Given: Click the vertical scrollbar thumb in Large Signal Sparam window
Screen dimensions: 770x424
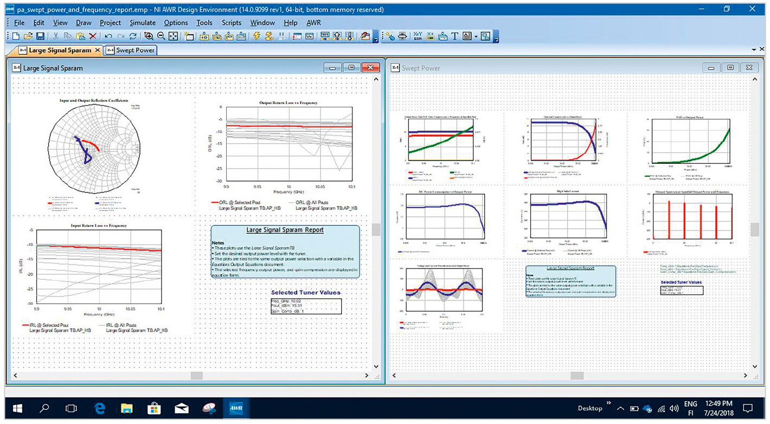Looking at the screenshot, I should tap(375, 229).
